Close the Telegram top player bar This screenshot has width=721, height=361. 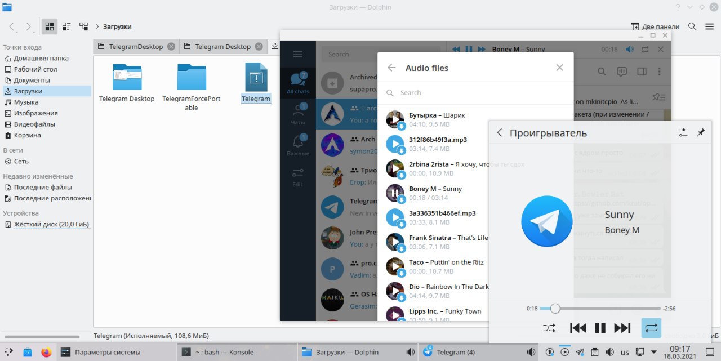coord(661,50)
